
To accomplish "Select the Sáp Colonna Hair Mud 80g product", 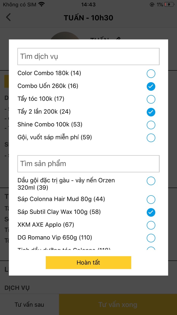I will point(151,200).
